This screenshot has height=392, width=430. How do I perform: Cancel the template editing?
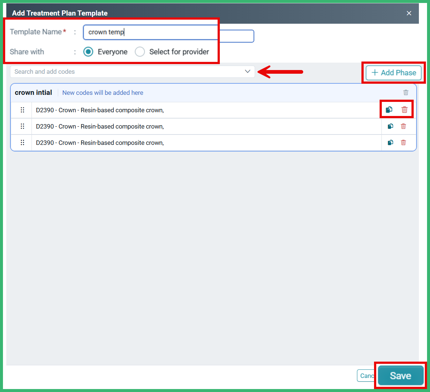point(368,375)
